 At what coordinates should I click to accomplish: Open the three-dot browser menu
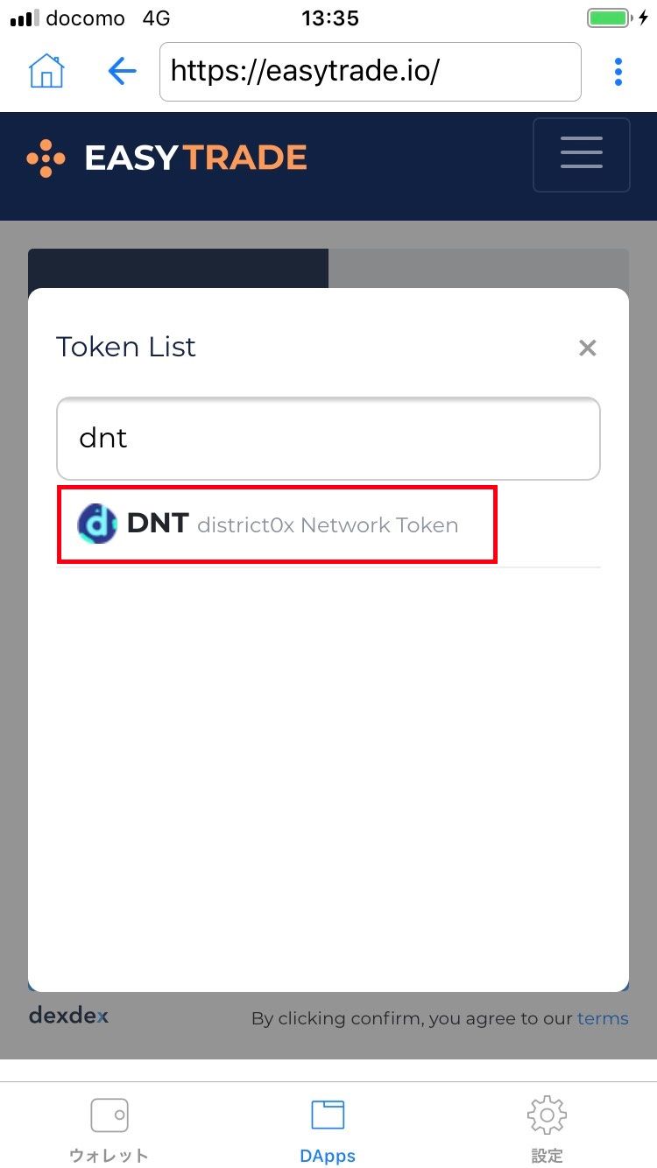point(618,72)
